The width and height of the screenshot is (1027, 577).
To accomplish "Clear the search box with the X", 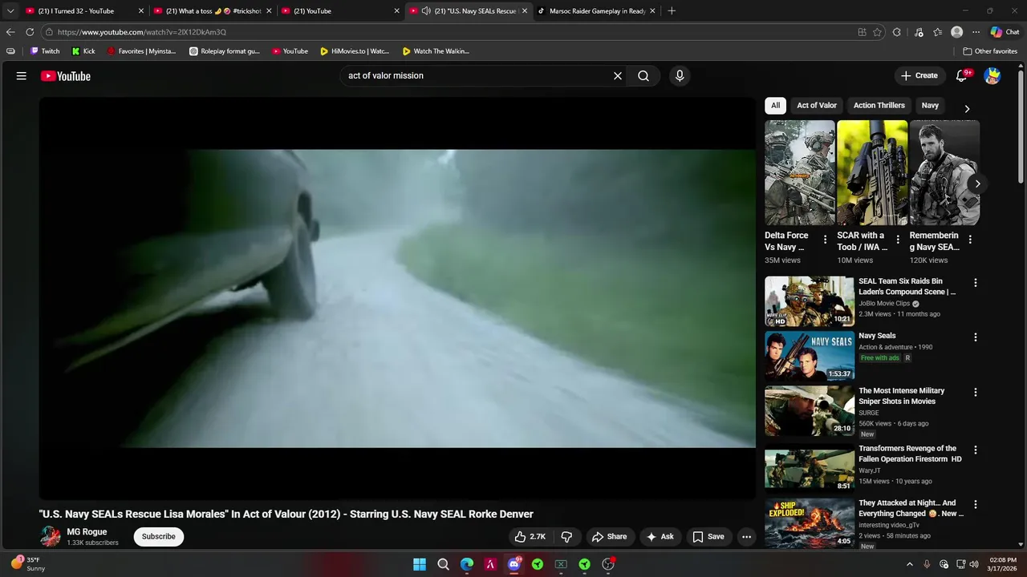I will (x=618, y=76).
